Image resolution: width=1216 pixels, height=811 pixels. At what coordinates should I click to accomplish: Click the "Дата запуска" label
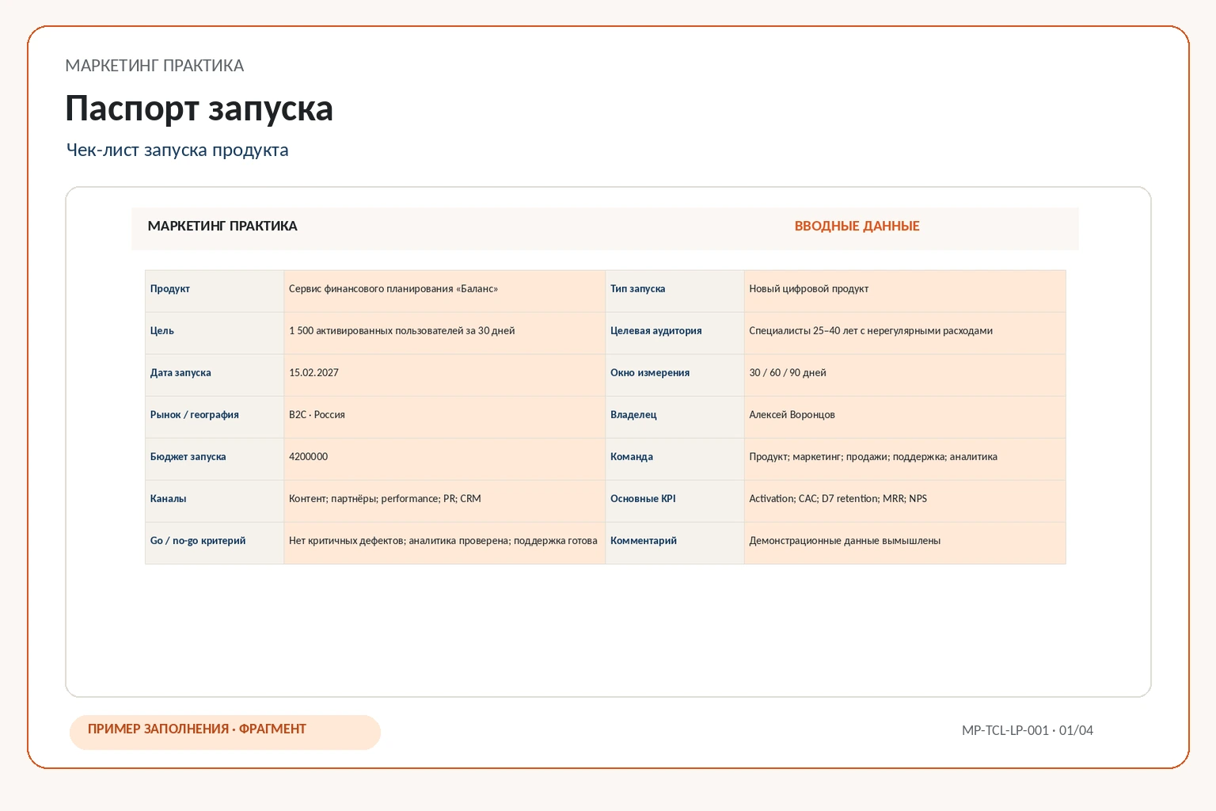pos(215,375)
